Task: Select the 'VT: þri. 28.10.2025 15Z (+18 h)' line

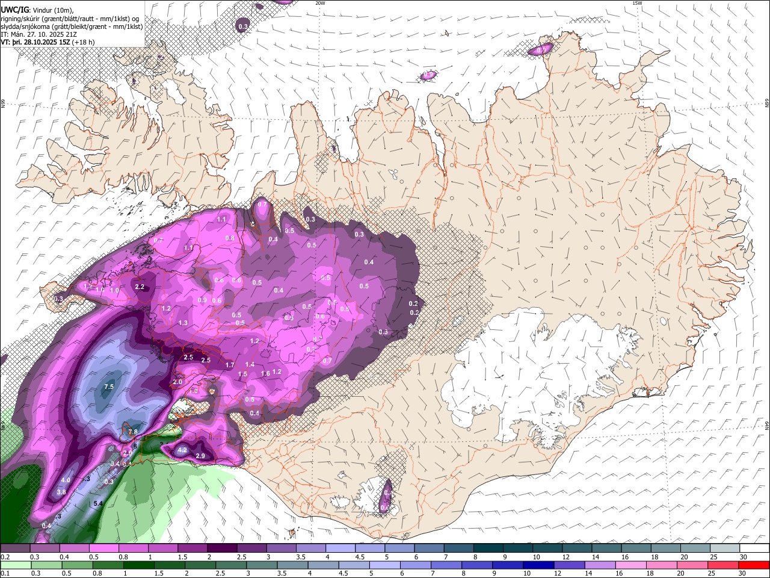Action: 48,42
